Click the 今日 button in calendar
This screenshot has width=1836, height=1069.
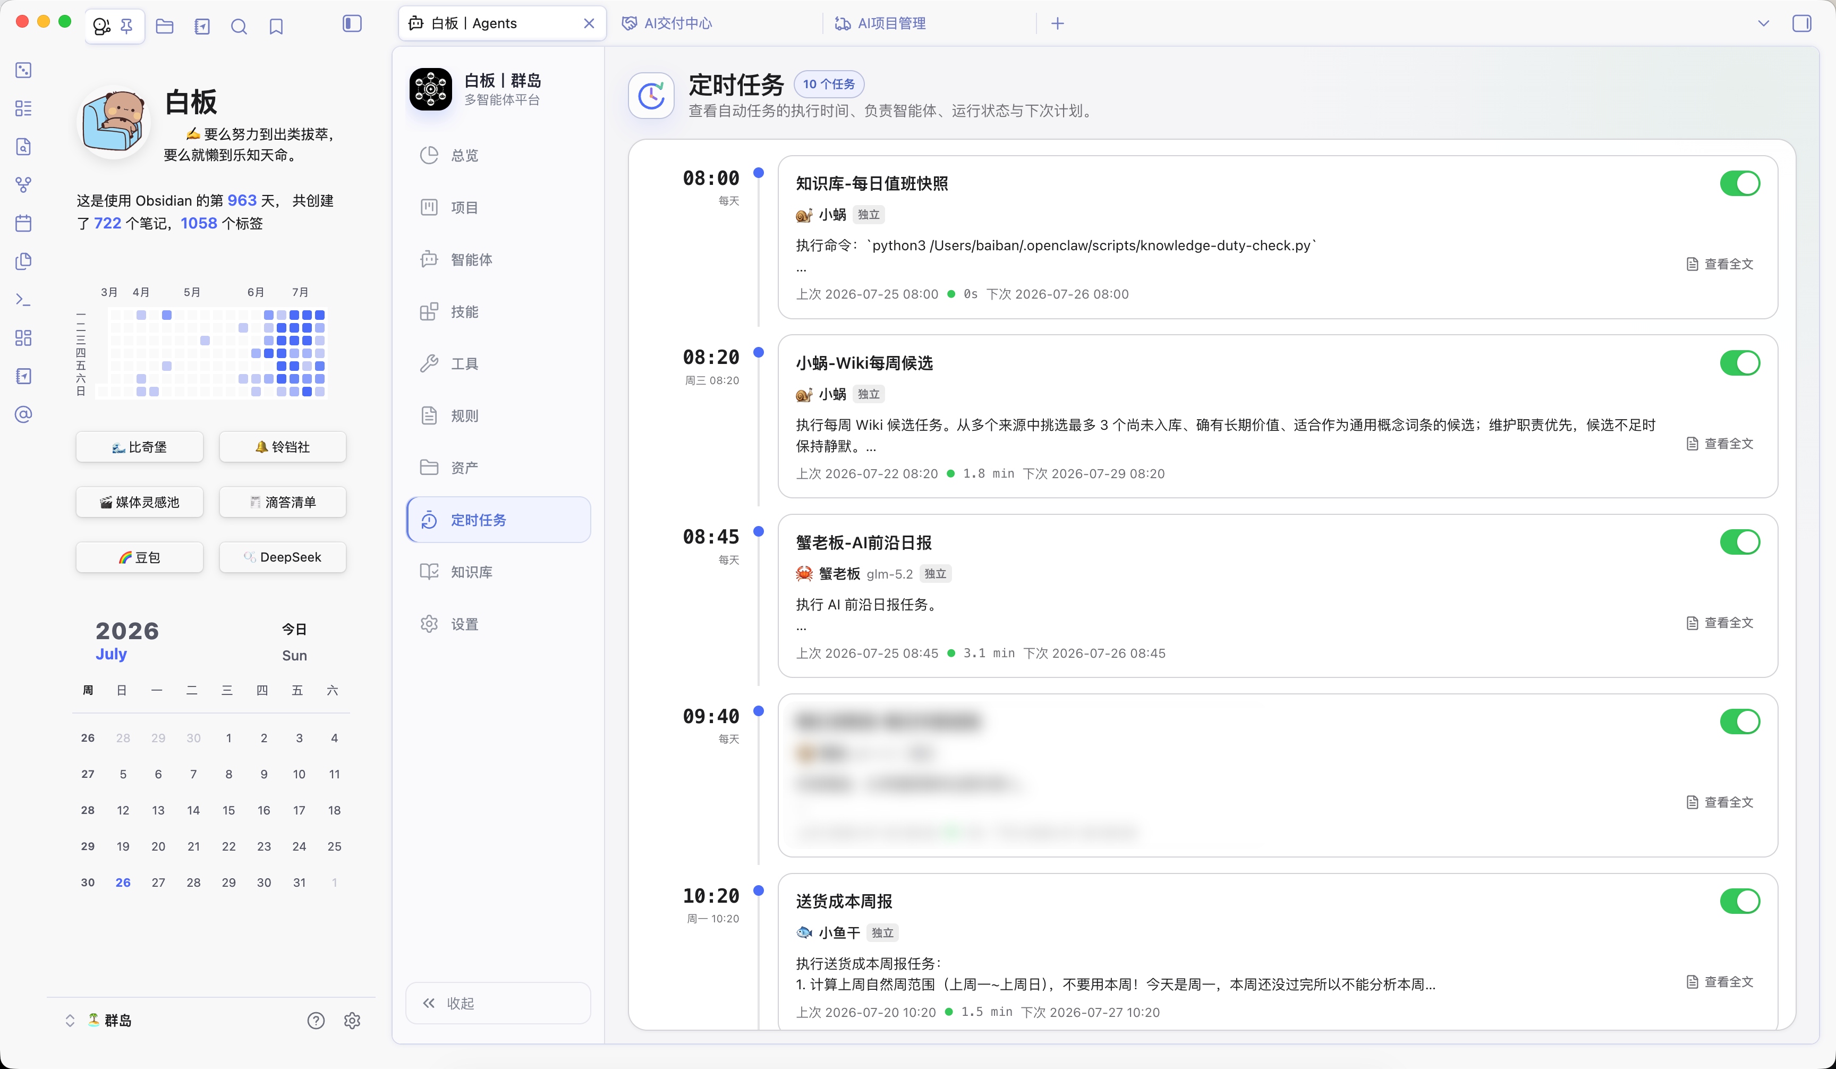(x=294, y=629)
